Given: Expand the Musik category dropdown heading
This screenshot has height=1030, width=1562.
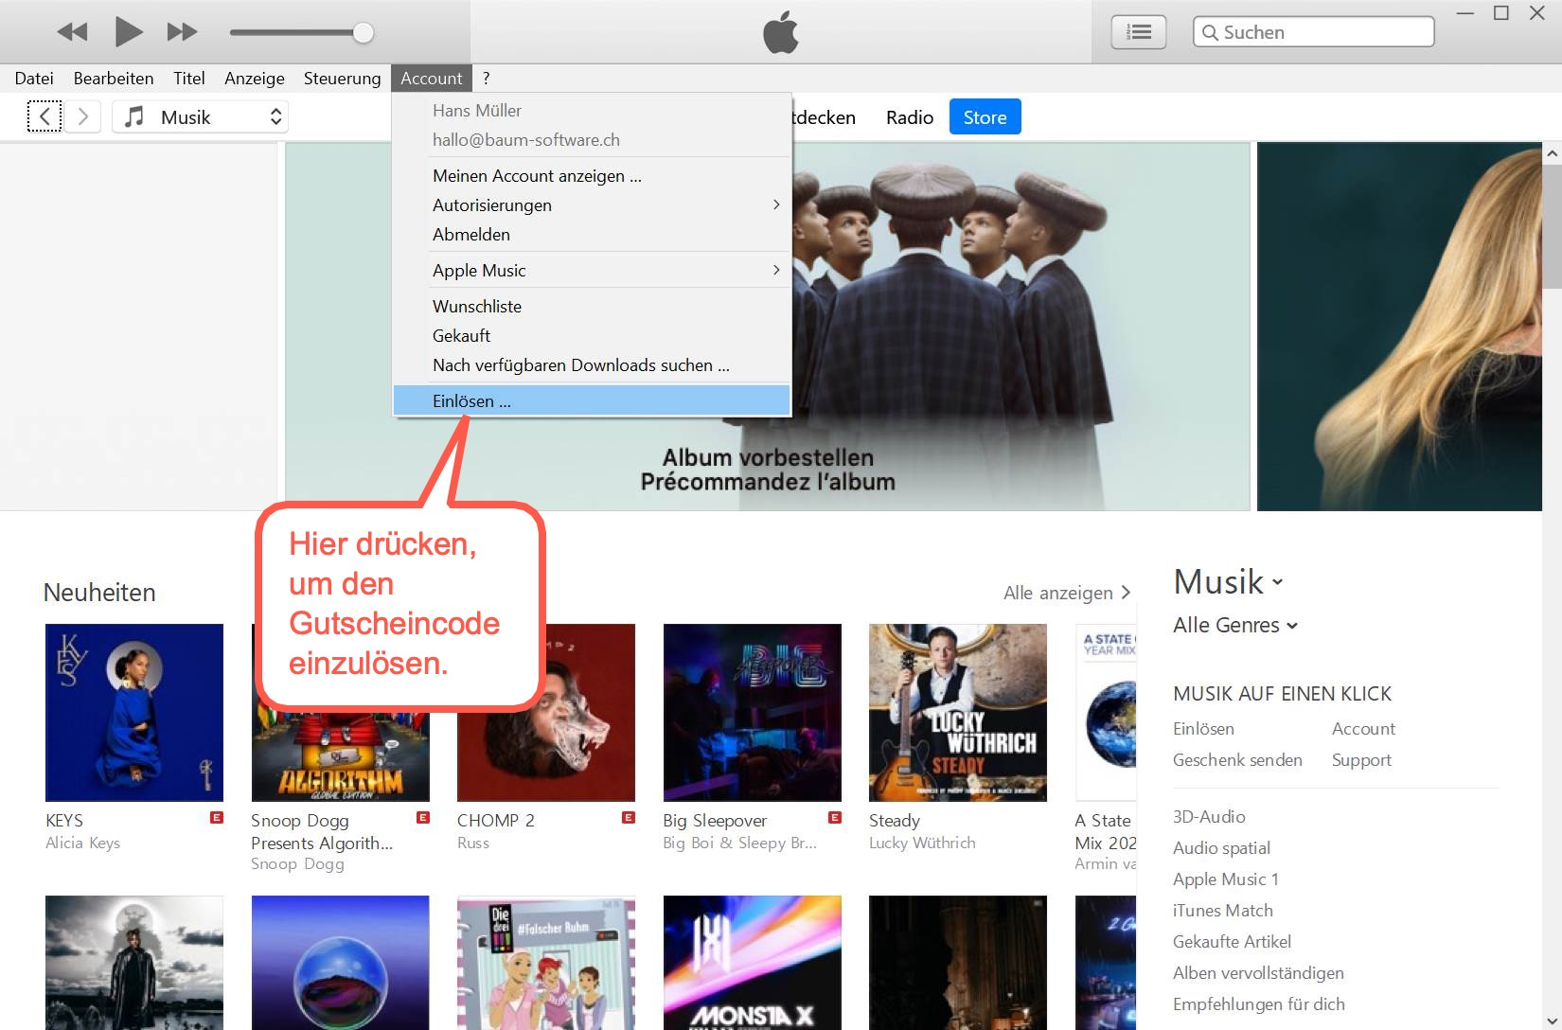Looking at the screenshot, I should click(1228, 582).
